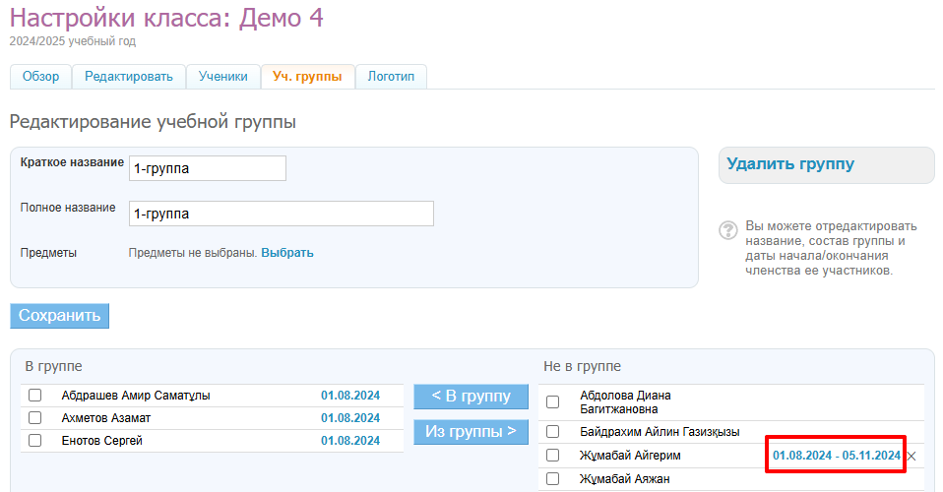
Task: Open the Обзор tab
Action: click(40, 77)
